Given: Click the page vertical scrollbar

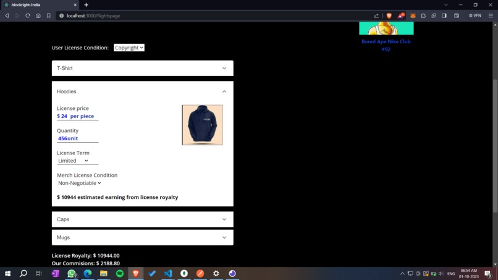Looking at the screenshot, I should click(495, 146).
